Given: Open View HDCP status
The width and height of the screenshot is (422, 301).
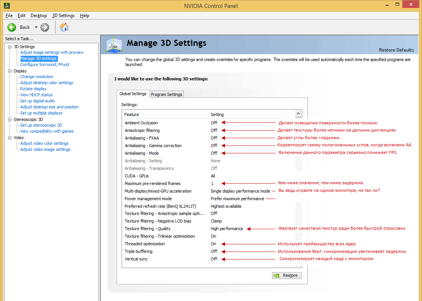Looking at the screenshot, I should (36, 95).
